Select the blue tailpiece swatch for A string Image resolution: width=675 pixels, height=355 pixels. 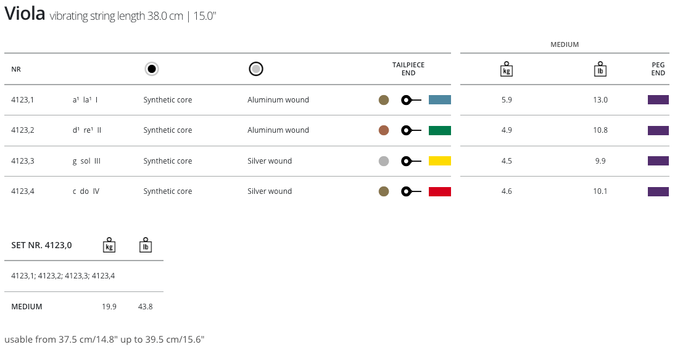click(x=439, y=100)
